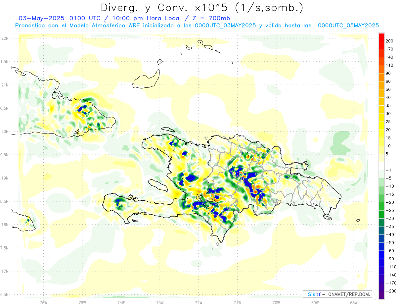Click the '-60' colorbar label
This screenshot has width=397, height=307.
click(390, 251)
